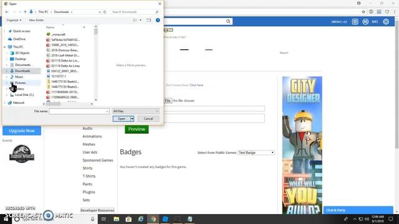Switch to Developer Resources tab
Image resolution: width=399 pixels, height=224 pixels.
97,210
